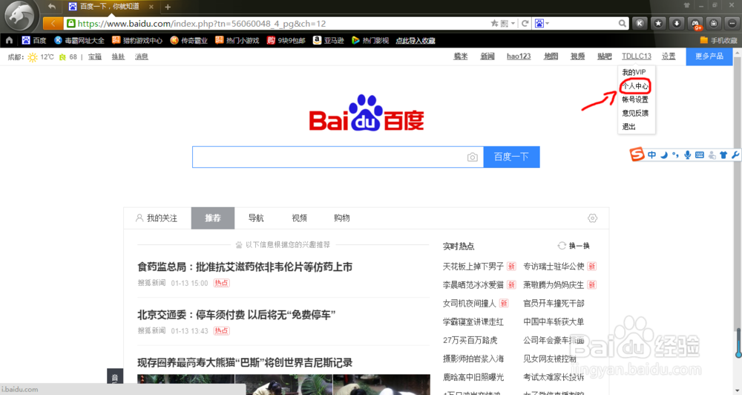Select 退出 to log out
Image resolution: width=742 pixels, height=395 pixels.
tap(628, 127)
